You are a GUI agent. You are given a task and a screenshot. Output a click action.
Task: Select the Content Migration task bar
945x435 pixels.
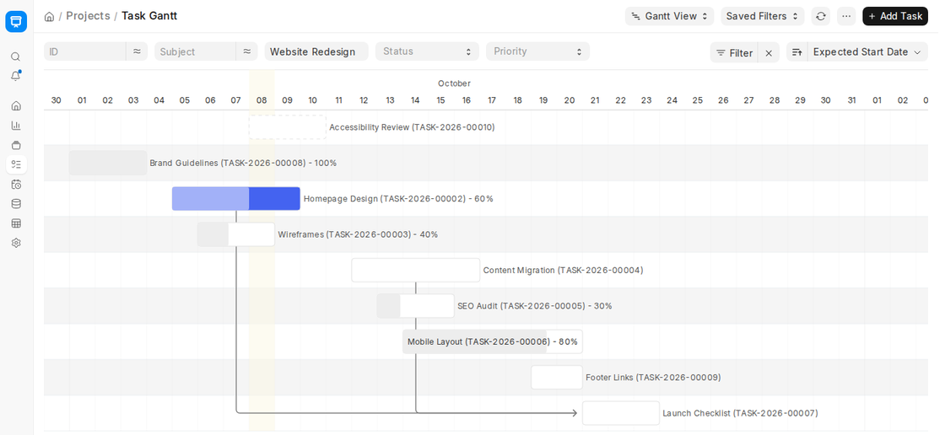[x=416, y=270]
